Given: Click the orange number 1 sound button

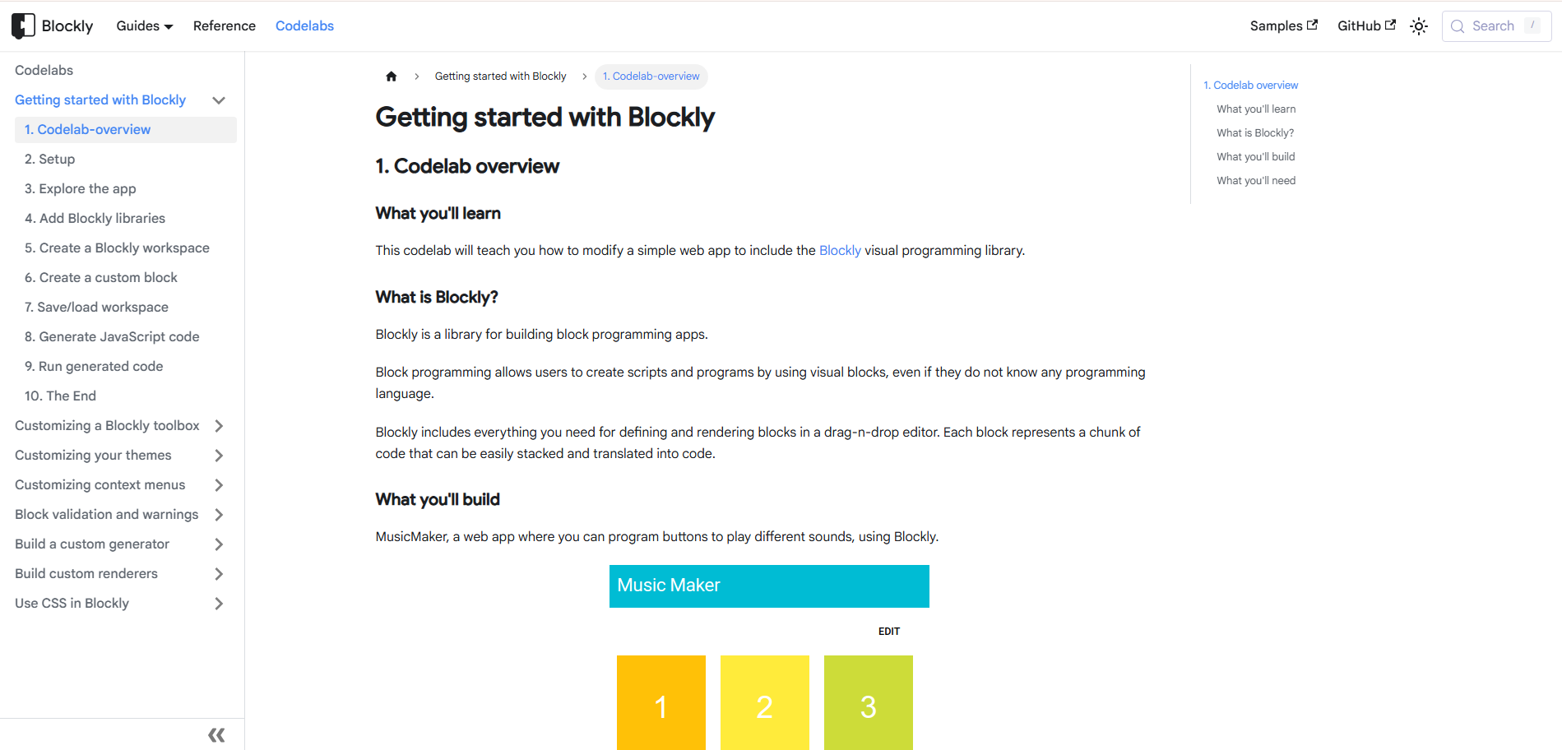Looking at the screenshot, I should [x=660, y=703].
